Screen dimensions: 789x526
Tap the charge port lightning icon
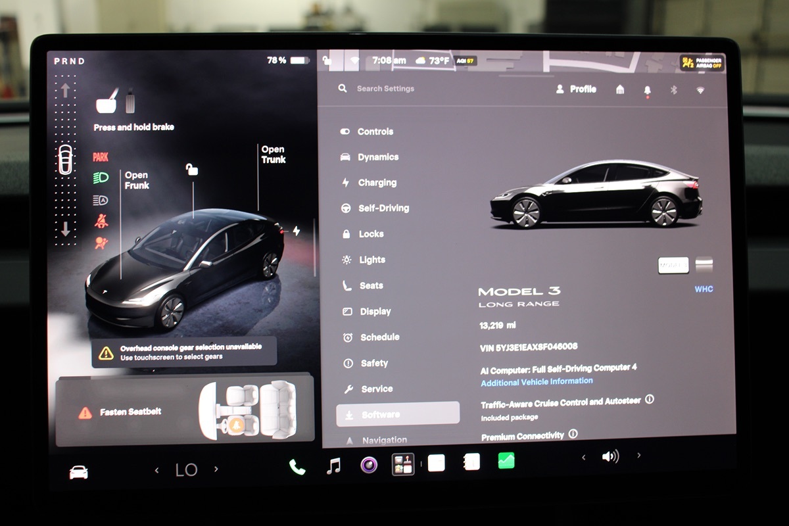(297, 231)
